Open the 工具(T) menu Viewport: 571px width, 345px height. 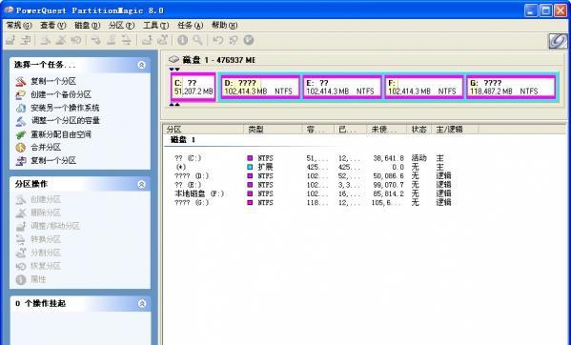156,25
